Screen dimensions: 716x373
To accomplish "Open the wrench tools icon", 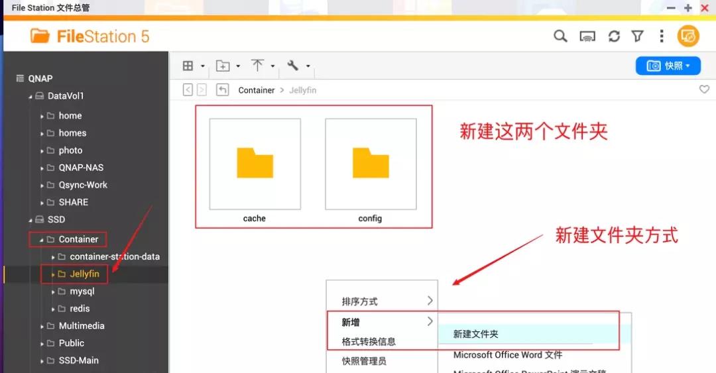I will point(293,66).
